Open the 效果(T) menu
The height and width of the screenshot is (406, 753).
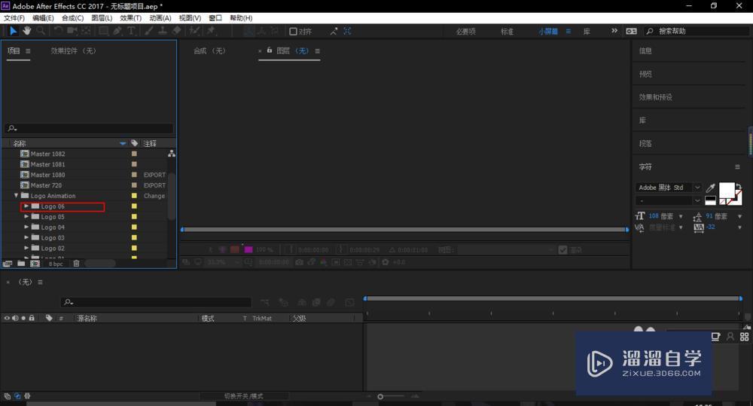[130, 18]
